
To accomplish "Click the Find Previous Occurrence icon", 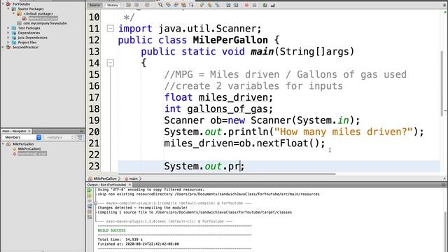I will pos(168,5).
